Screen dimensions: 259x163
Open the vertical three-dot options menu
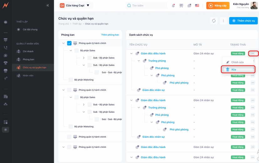pyautogui.click(x=223, y=21)
